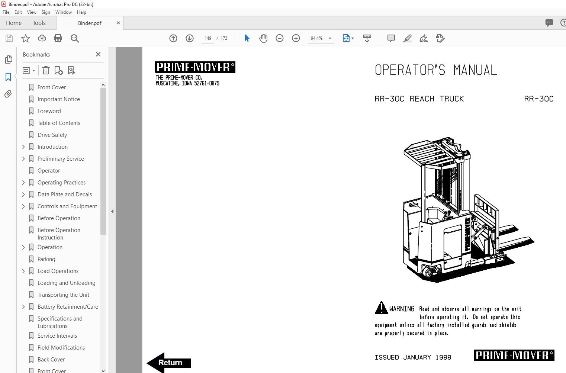Select the Binder.pdf document tab

coord(90,23)
